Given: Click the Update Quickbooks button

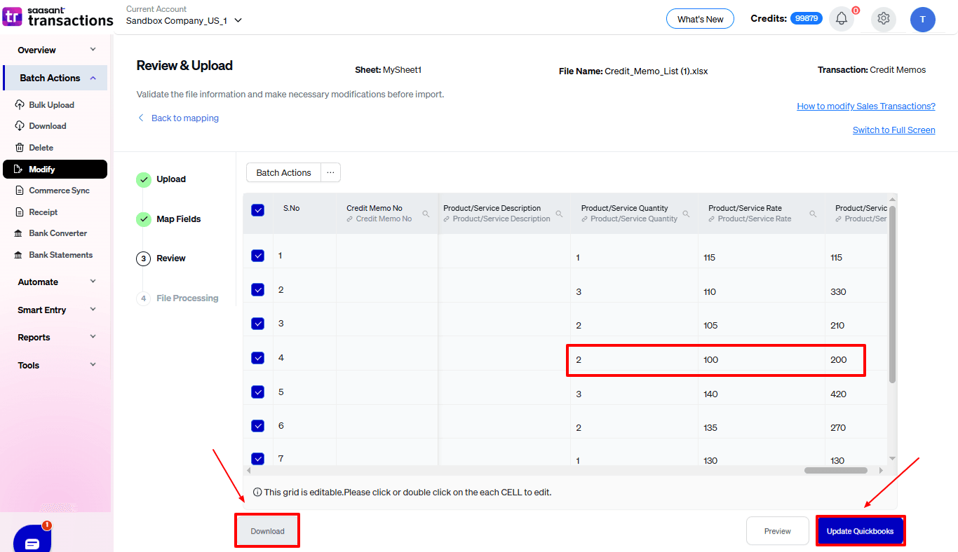Looking at the screenshot, I should 861,530.
